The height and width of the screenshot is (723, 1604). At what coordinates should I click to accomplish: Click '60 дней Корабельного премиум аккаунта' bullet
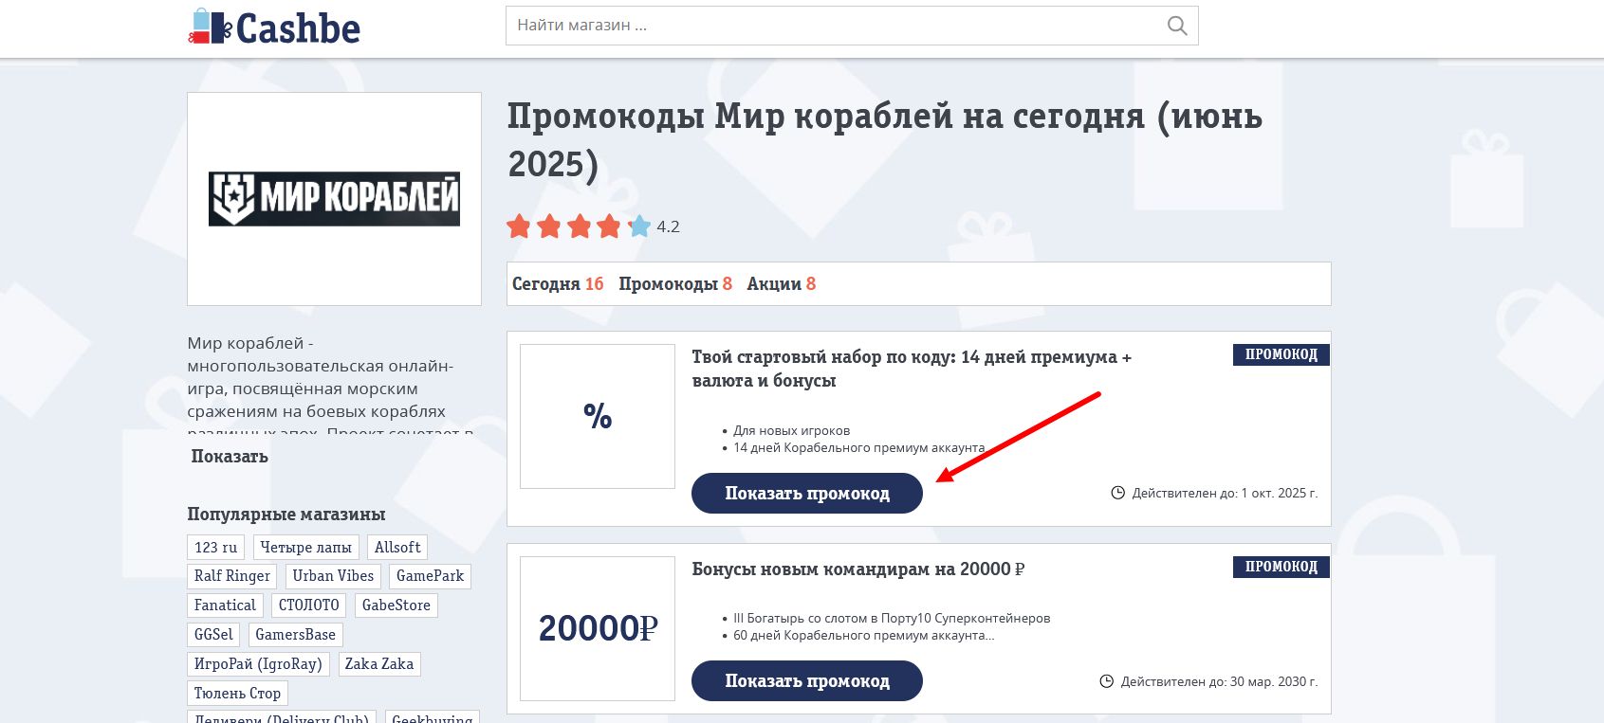click(x=864, y=635)
